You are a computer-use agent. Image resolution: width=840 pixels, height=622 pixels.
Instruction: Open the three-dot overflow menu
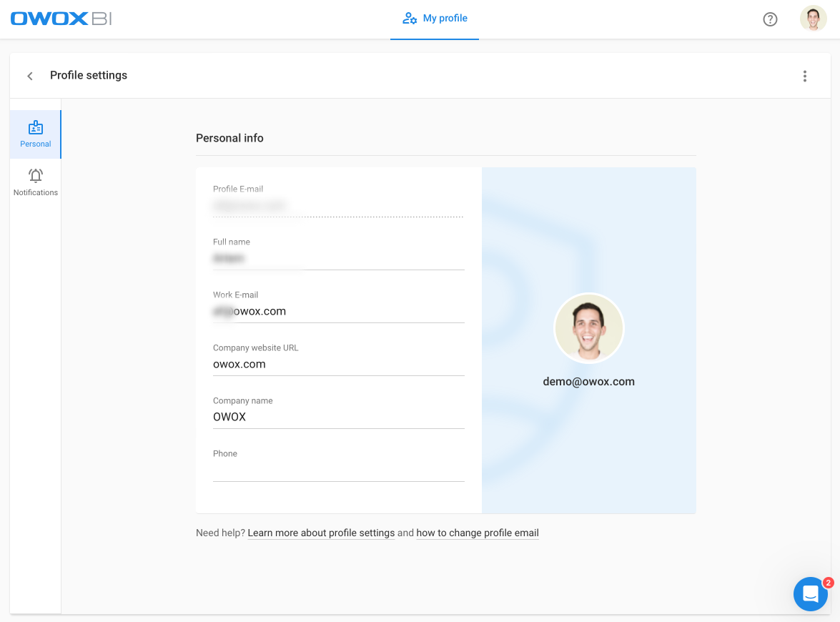click(x=805, y=75)
